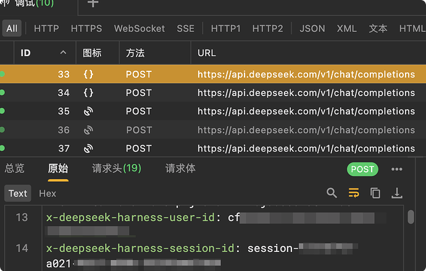Viewport: 426px width, 271px height.
Task: Filter requests by SSE
Action: tap(186, 28)
